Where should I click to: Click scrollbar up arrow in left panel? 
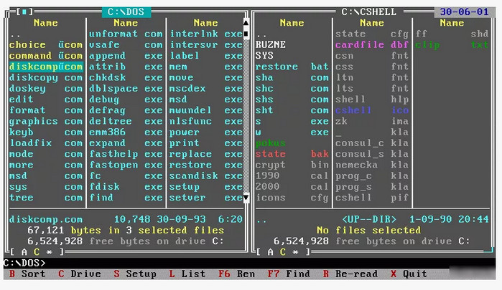coord(246,23)
